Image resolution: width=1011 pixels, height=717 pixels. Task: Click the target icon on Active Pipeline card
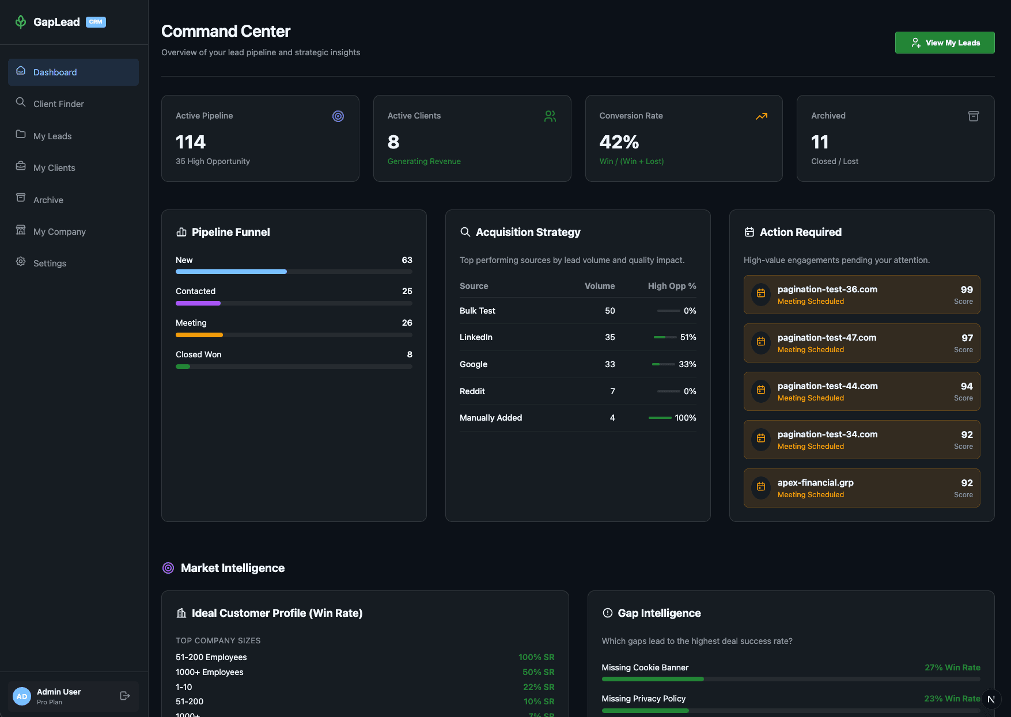338,116
